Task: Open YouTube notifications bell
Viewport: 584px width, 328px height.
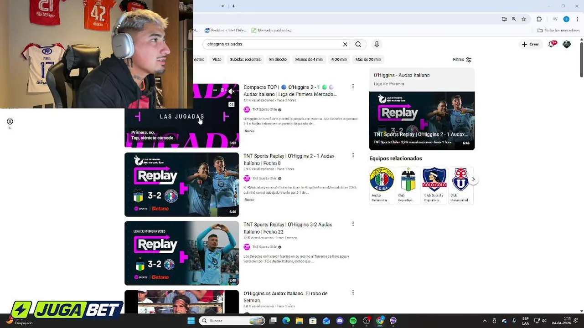Action: point(552,44)
